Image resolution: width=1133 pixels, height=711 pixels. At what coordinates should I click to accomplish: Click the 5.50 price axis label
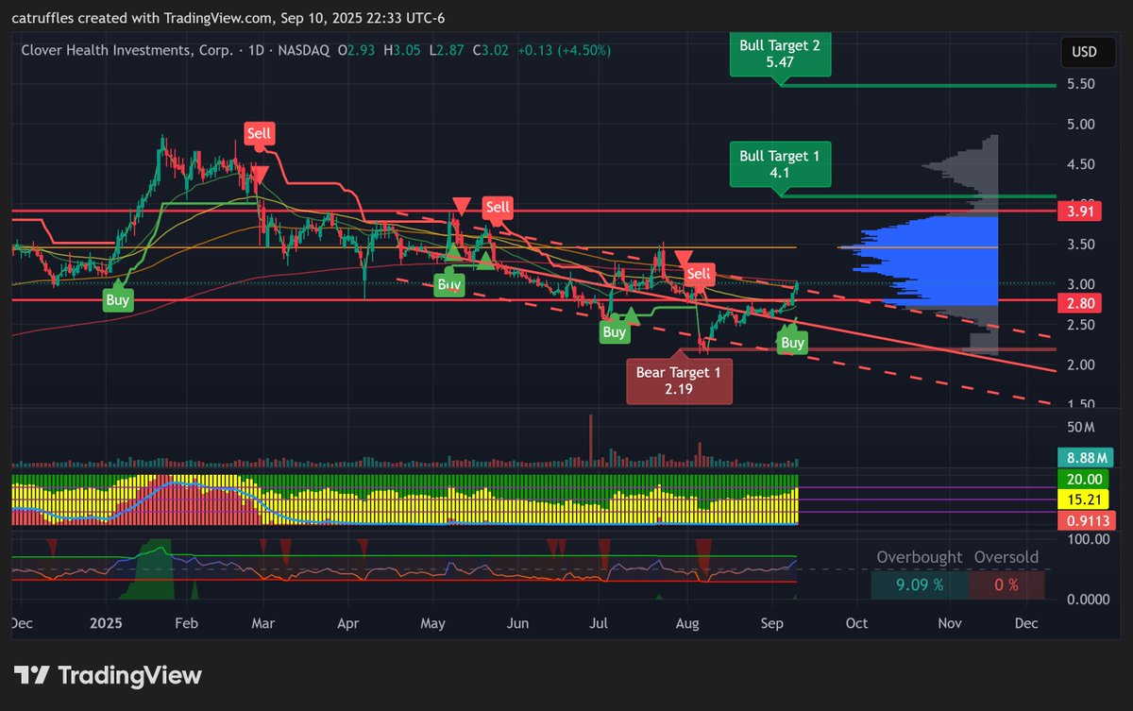point(1080,84)
